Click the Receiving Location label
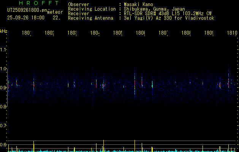 [x=92, y=9]
